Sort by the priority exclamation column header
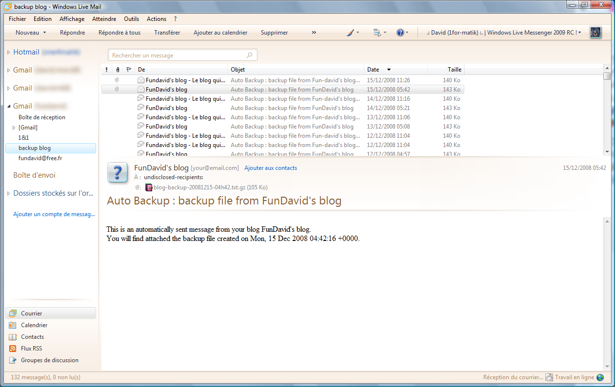Image resolution: width=615 pixels, height=387 pixels. click(106, 70)
